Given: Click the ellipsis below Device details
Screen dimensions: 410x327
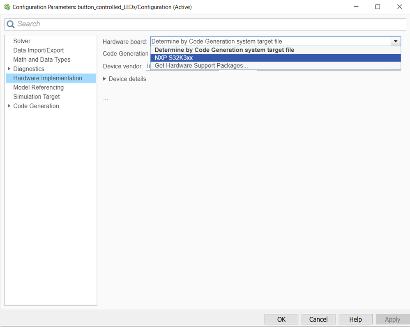Looking at the screenshot, I should [x=106, y=99].
